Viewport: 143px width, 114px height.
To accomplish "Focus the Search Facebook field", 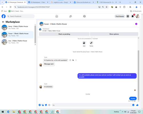I will [21, 16].
